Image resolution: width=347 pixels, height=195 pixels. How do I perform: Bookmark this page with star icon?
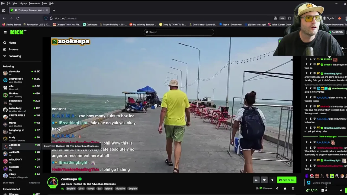click(289, 18)
